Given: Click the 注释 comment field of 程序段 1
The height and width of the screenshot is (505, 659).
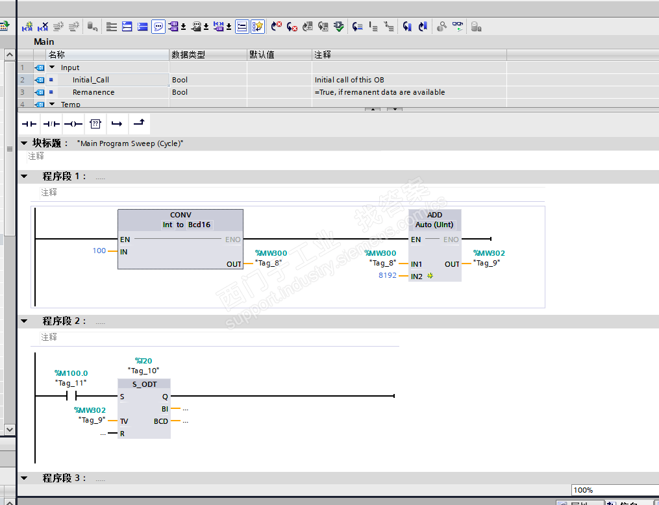Looking at the screenshot, I should click(292, 193).
